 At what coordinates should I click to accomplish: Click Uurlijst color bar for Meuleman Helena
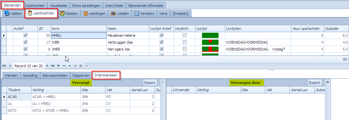210,35
